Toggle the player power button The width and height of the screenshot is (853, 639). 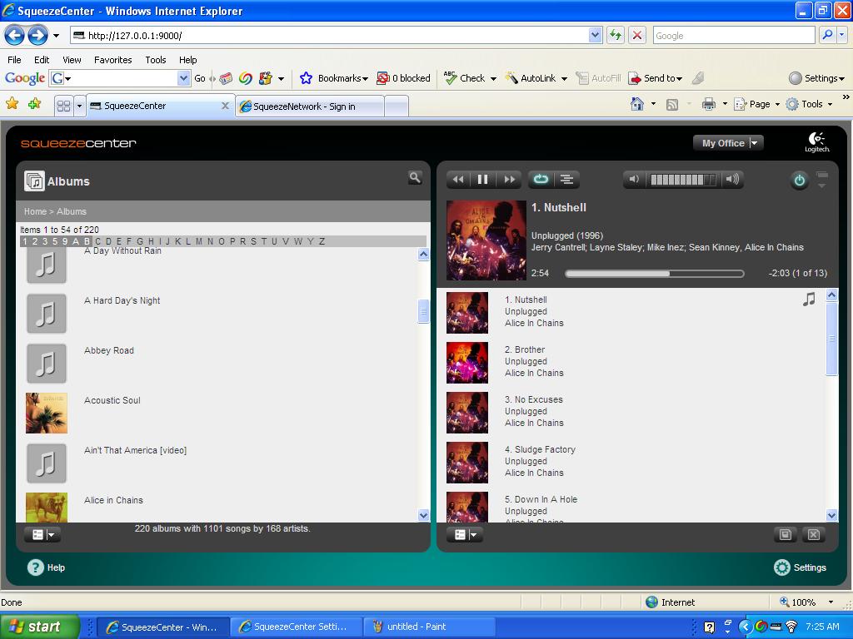(x=799, y=181)
